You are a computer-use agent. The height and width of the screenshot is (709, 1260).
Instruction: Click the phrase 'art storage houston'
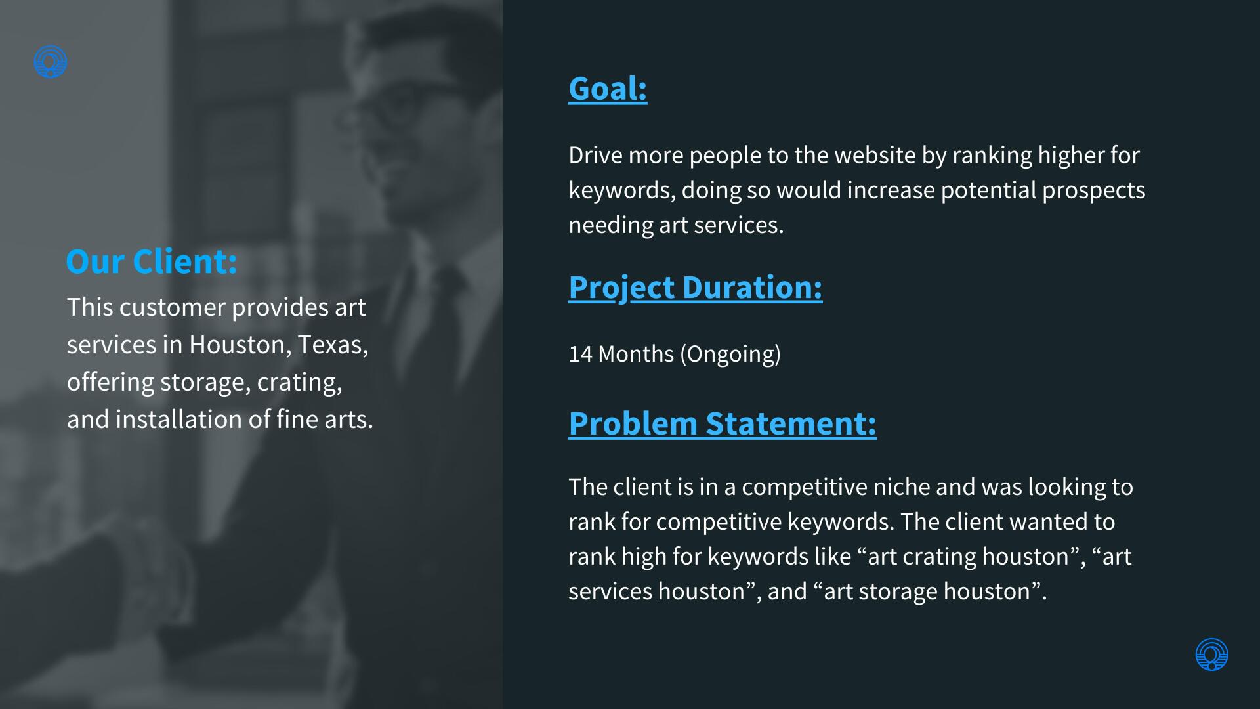[x=927, y=591]
